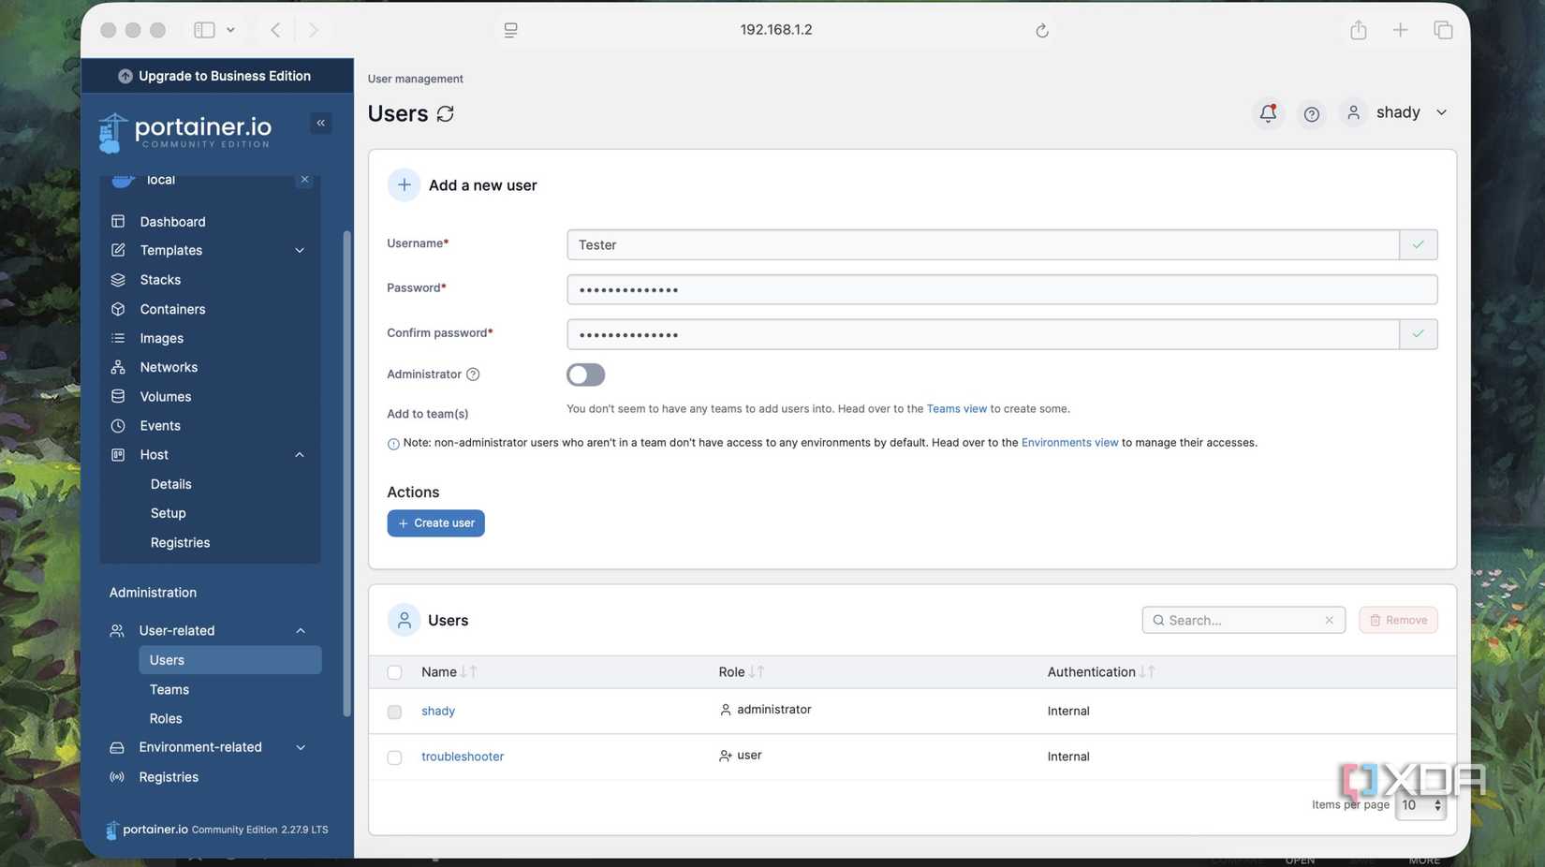Viewport: 1545px width, 867px height.
Task: Open Containers in the sidebar
Action: coord(172,309)
